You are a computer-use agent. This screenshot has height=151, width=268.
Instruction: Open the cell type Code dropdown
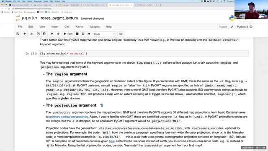104,34
